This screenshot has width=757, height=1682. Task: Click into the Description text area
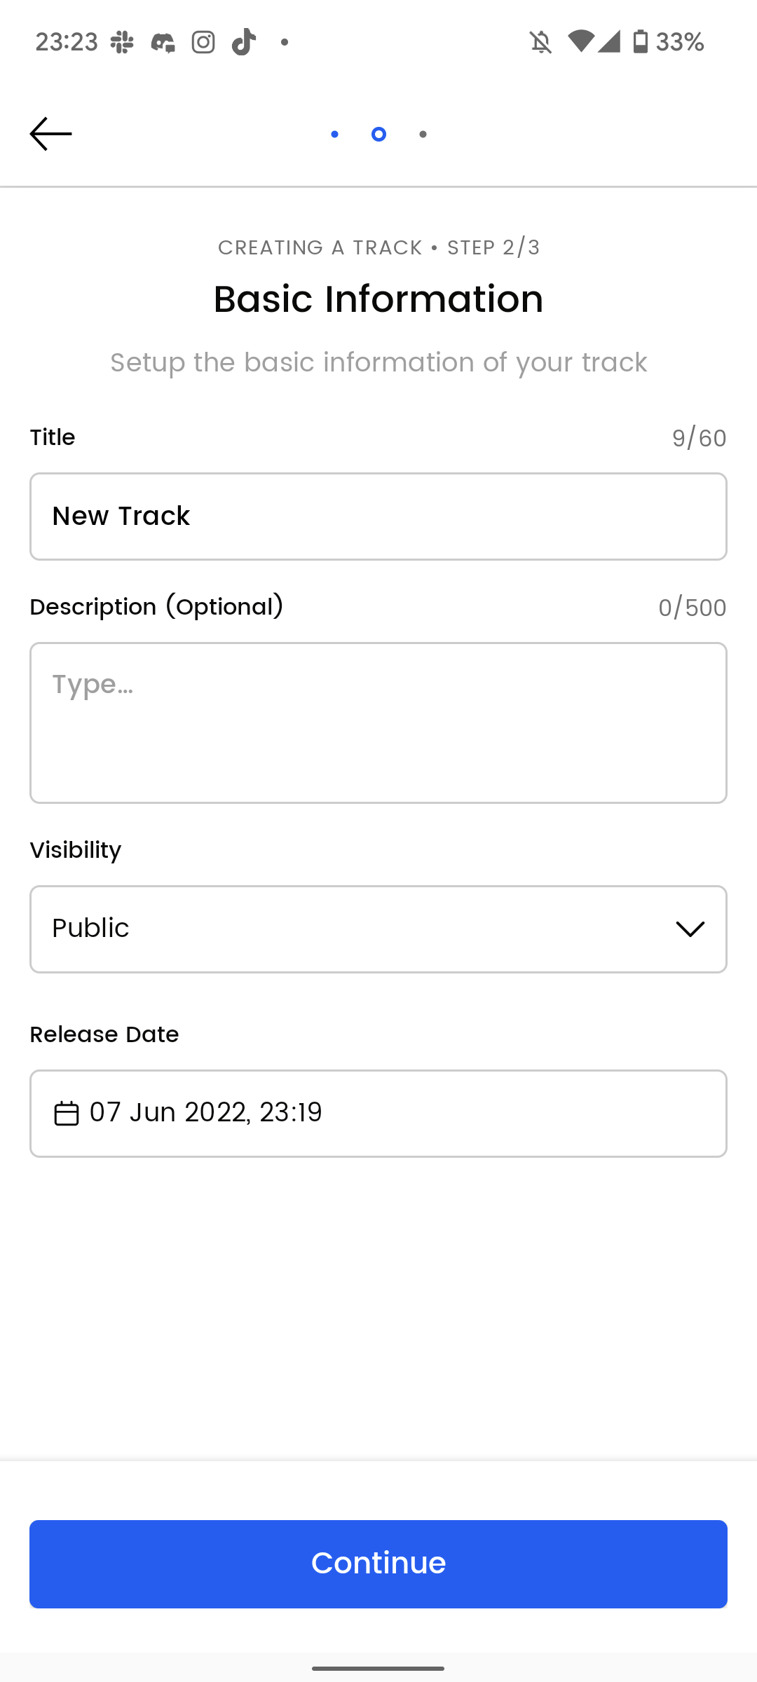[378, 723]
